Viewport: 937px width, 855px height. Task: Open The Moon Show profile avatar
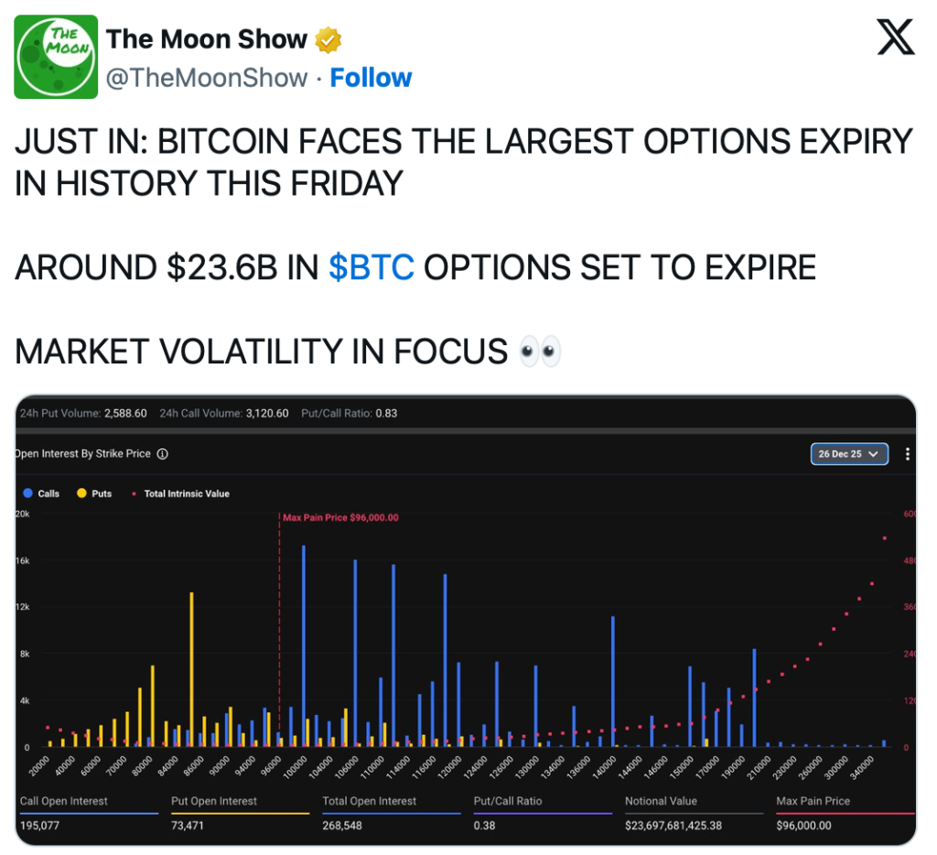point(56,57)
